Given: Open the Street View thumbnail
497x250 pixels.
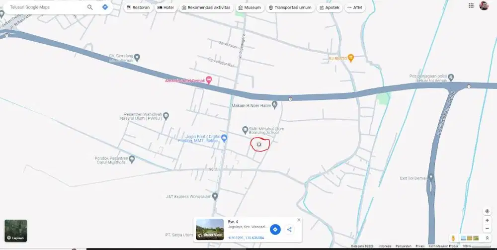Looking at the screenshot, I should (210, 229).
